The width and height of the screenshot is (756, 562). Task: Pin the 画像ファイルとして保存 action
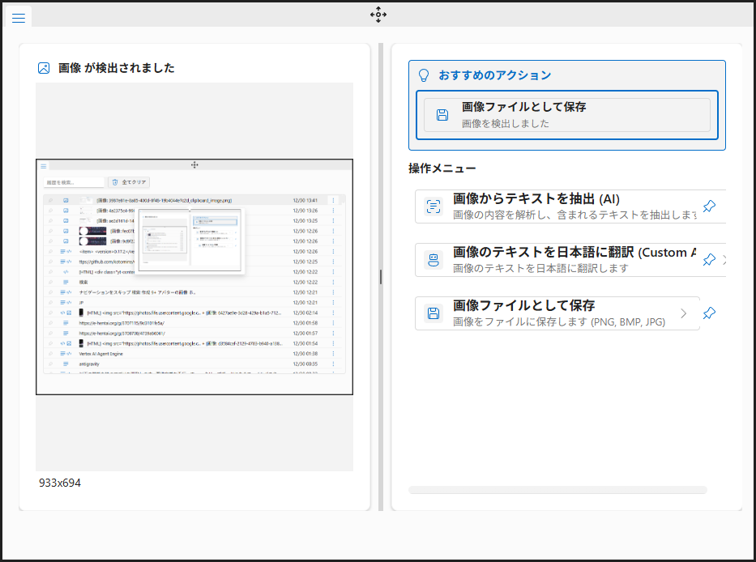coord(709,313)
